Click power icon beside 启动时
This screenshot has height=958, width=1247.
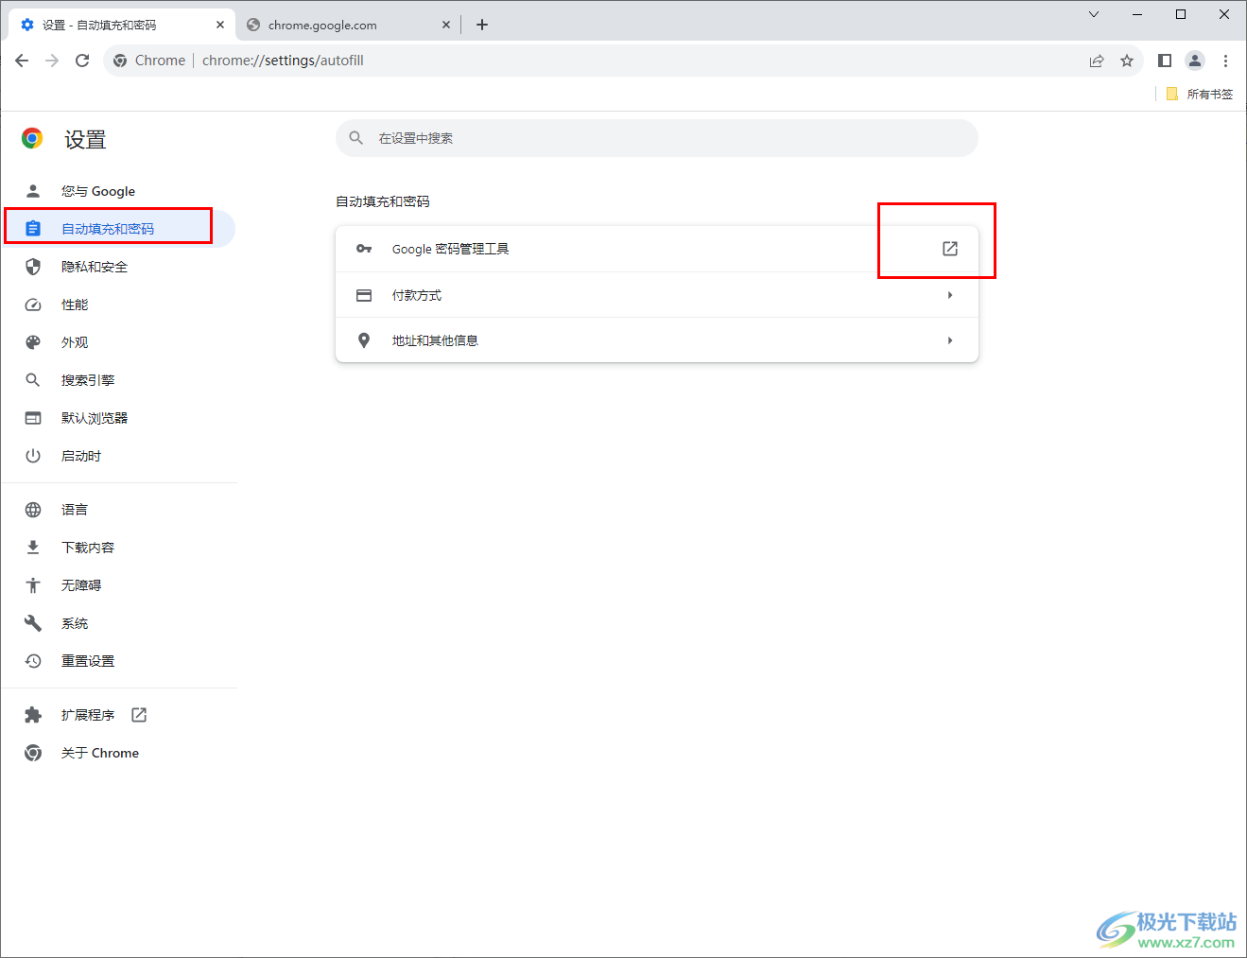tap(33, 456)
